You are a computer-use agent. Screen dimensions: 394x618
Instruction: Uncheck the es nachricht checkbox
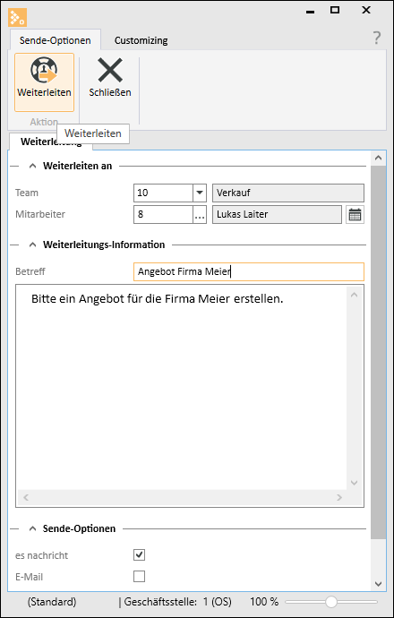(140, 555)
